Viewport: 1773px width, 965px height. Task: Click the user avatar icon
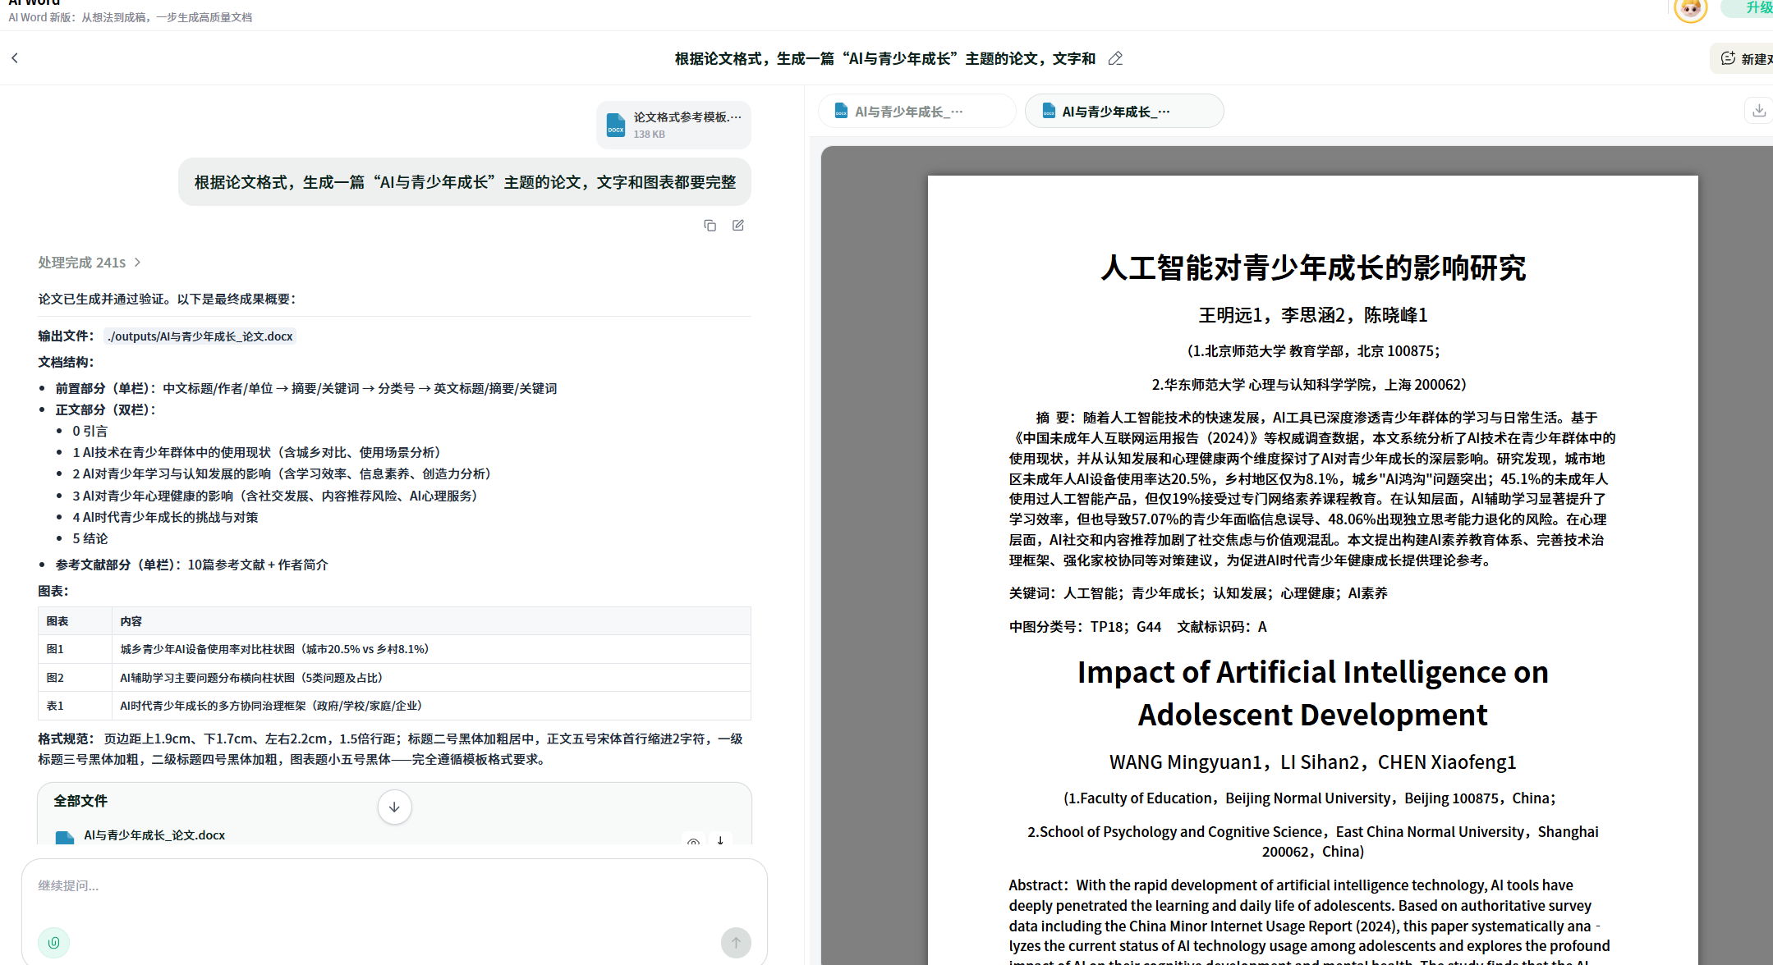[x=1690, y=9]
